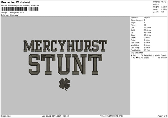Click 'Wilcom EmbroideryStudio – Level 3 Advanced' text
The height and width of the screenshot is (118, 168).
20,6
